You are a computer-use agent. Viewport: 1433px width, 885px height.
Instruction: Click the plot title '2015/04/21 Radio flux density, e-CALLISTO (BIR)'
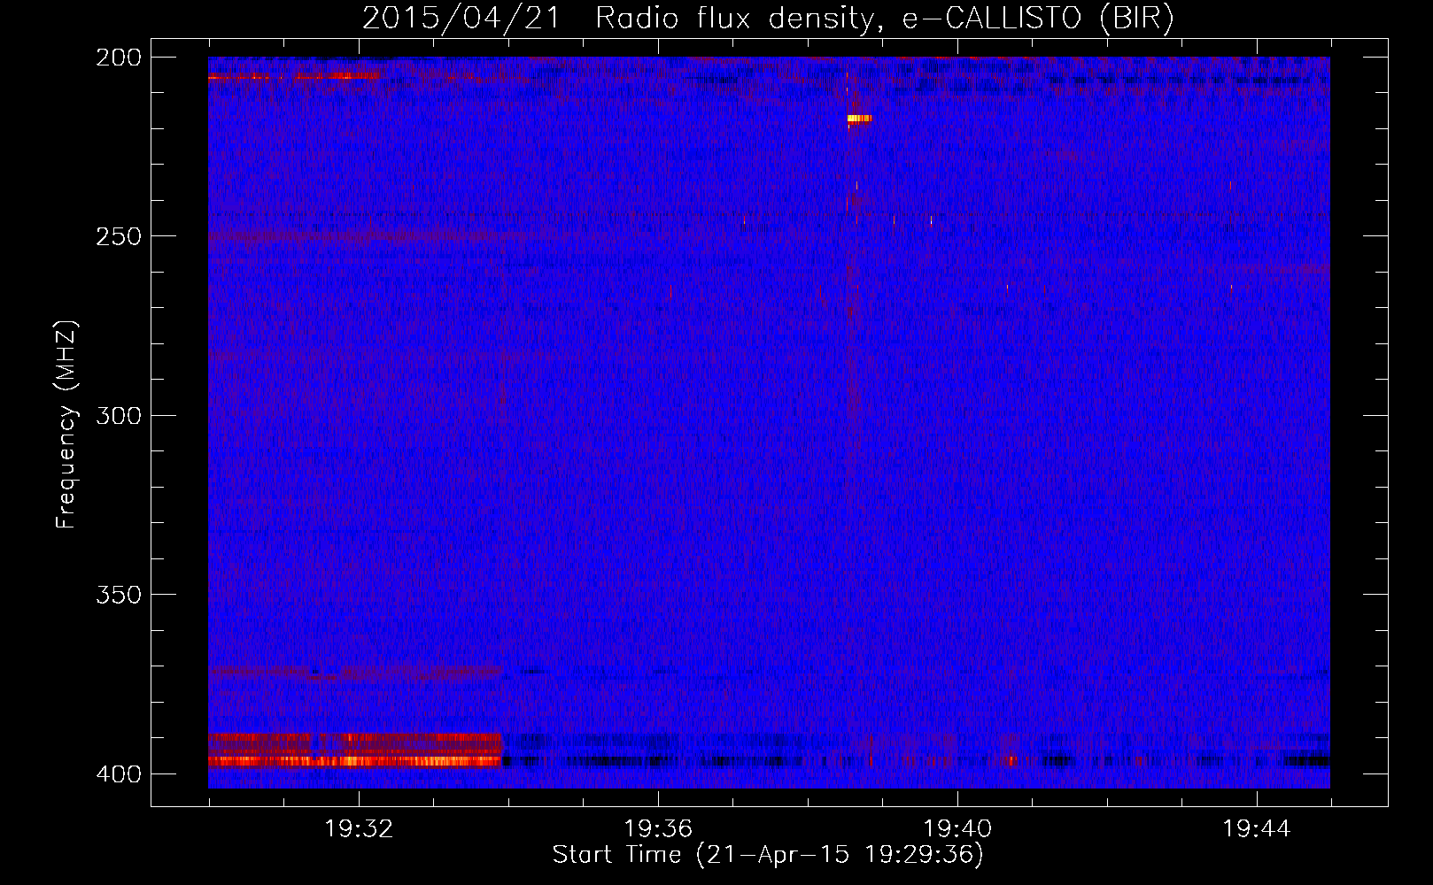coord(768,19)
